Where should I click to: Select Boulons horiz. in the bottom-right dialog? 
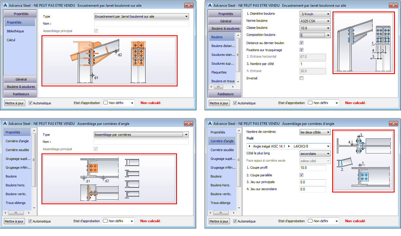(222, 185)
